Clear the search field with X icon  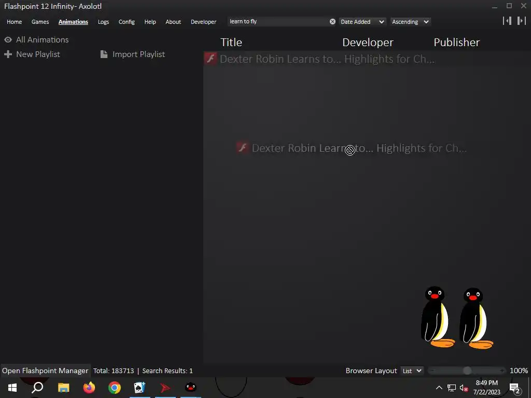(332, 22)
